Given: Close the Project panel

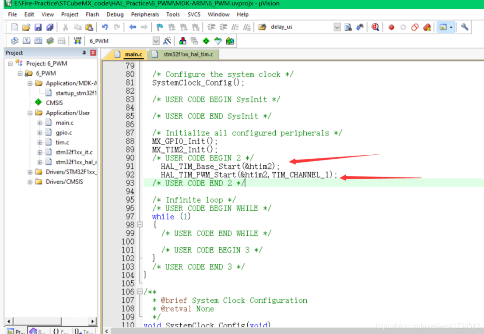Looking at the screenshot, I should 93,53.
